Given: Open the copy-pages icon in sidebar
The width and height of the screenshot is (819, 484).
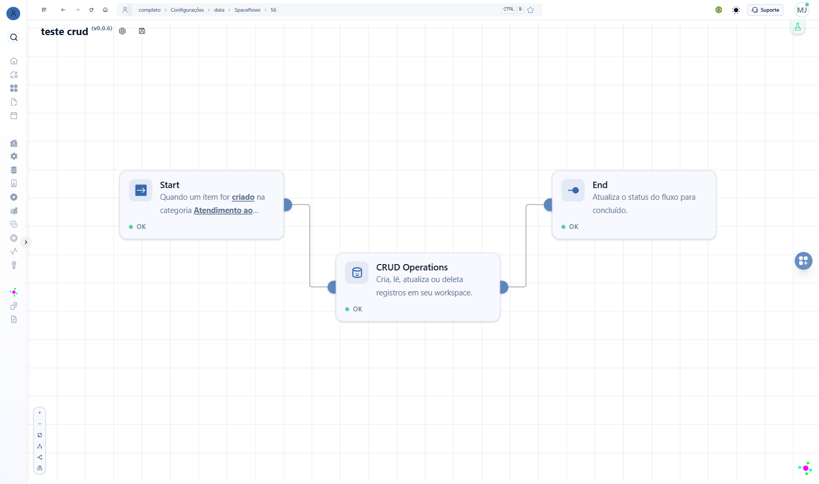Looking at the screenshot, I should pyautogui.click(x=14, y=306).
